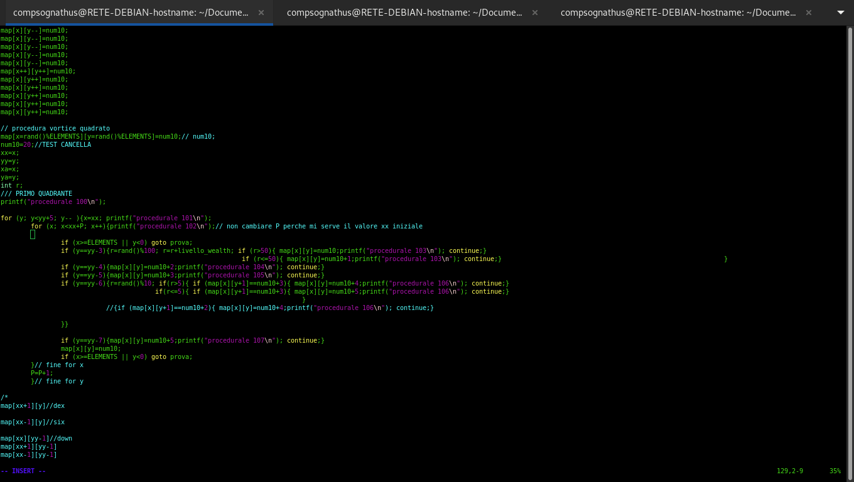The image size is (854, 482).
Task: Click the 'if (y==yy-7)' statement
Action: click(193, 340)
